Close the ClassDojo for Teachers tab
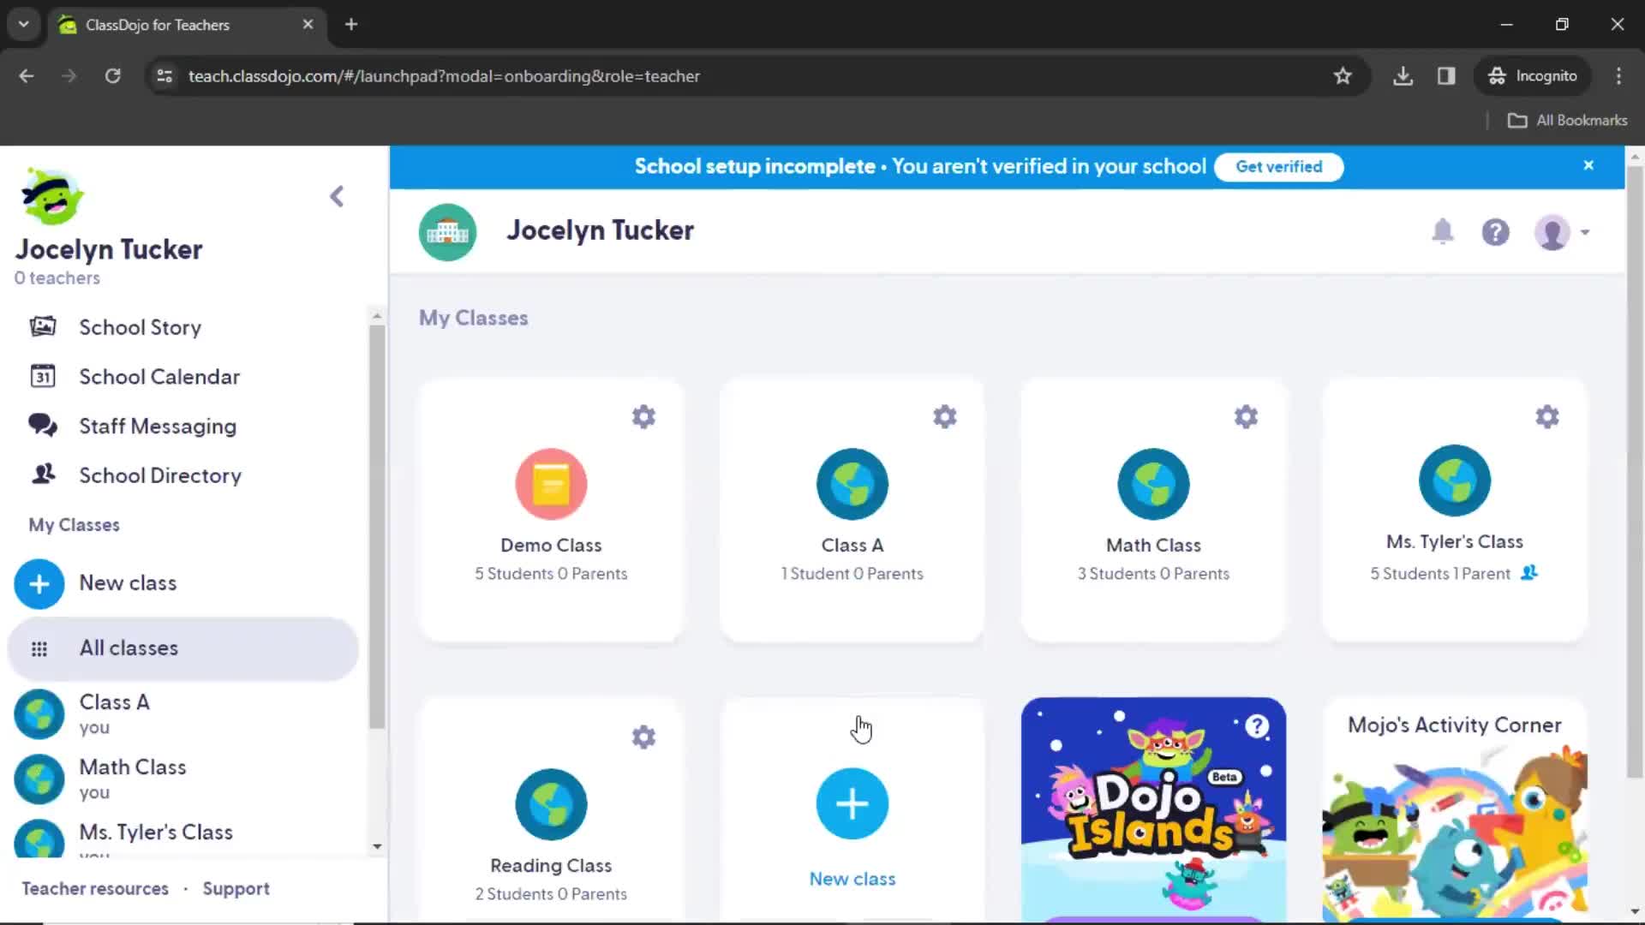The height and width of the screenshot is (925, 1645). point(308,24)
